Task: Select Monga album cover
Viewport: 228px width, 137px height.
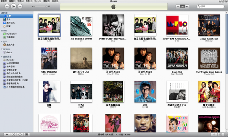Action: [x=81, y=123]
